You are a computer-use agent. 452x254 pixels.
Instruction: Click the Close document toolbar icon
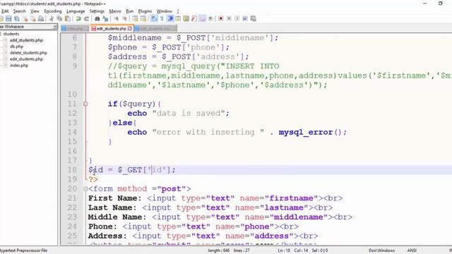25,19
